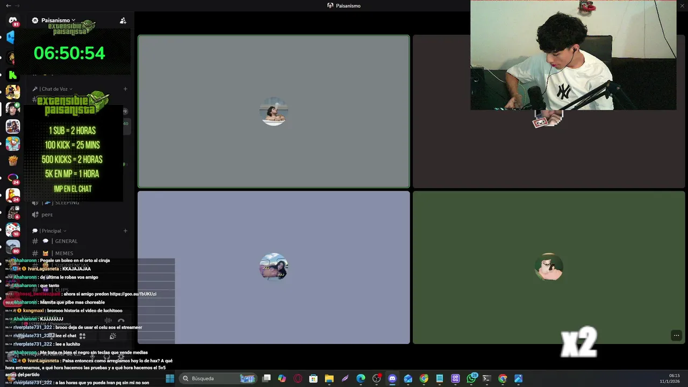Focus the bottom-left lavender participant tile
This screenshot has height=387, width=688.
click(x=274, y=267)
